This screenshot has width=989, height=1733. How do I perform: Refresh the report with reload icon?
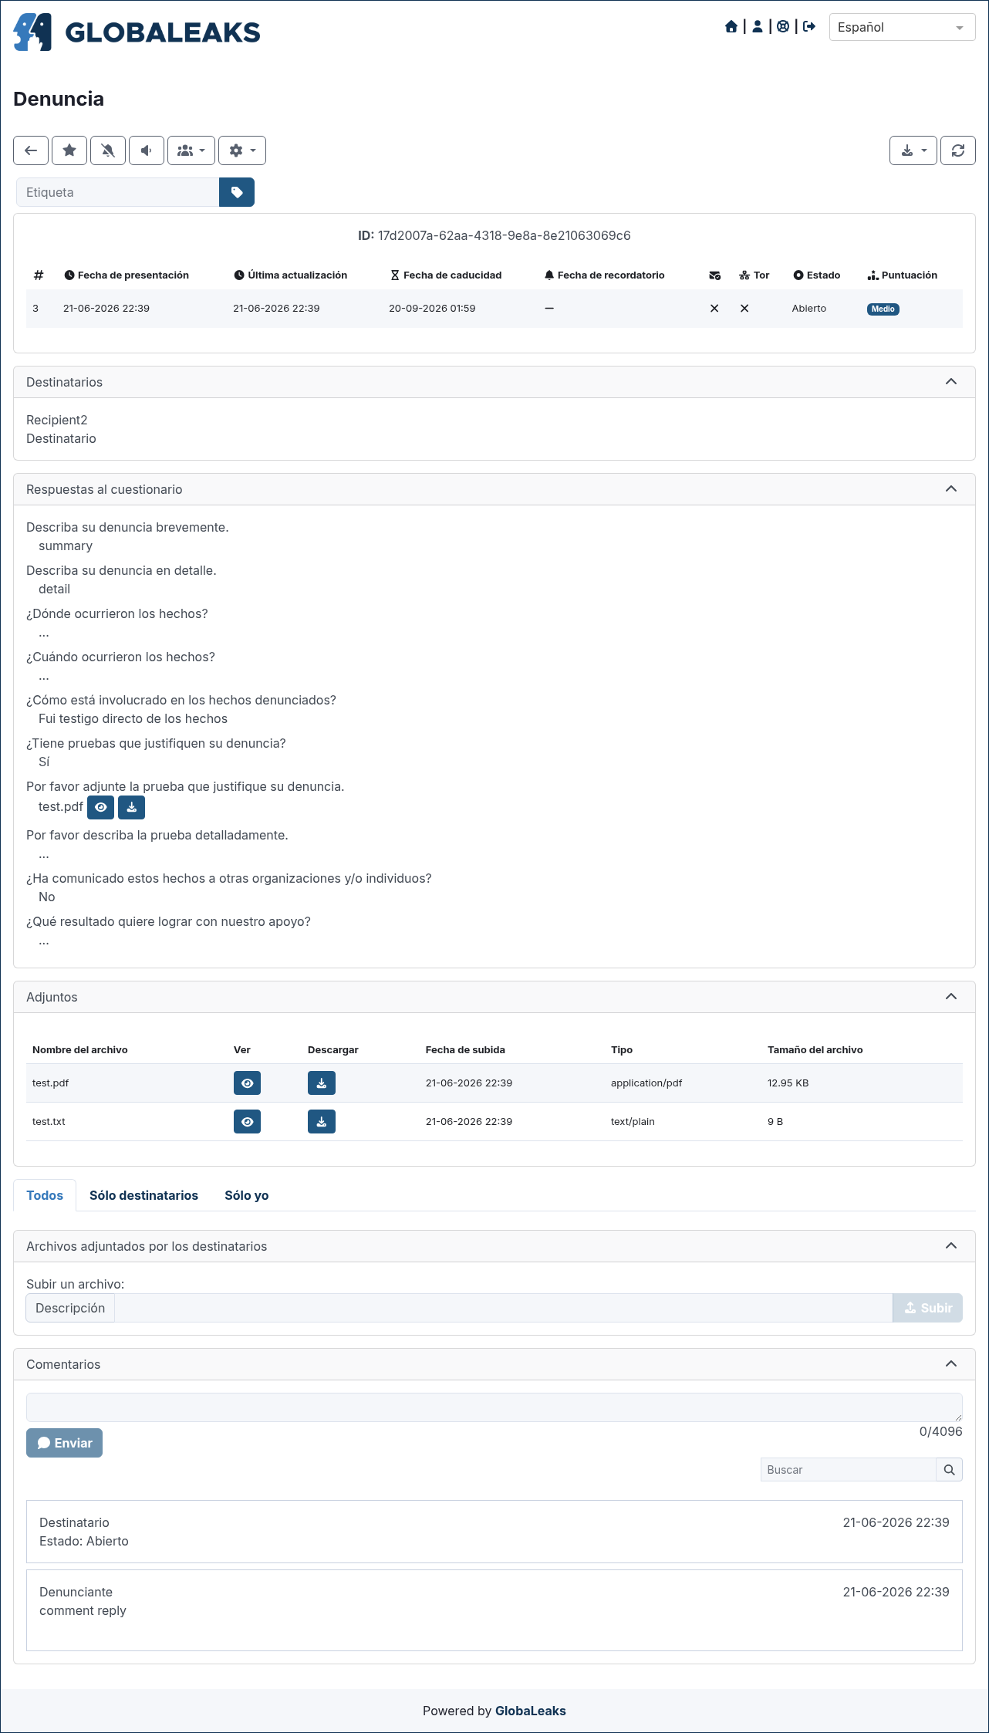[x=958, y=150]
